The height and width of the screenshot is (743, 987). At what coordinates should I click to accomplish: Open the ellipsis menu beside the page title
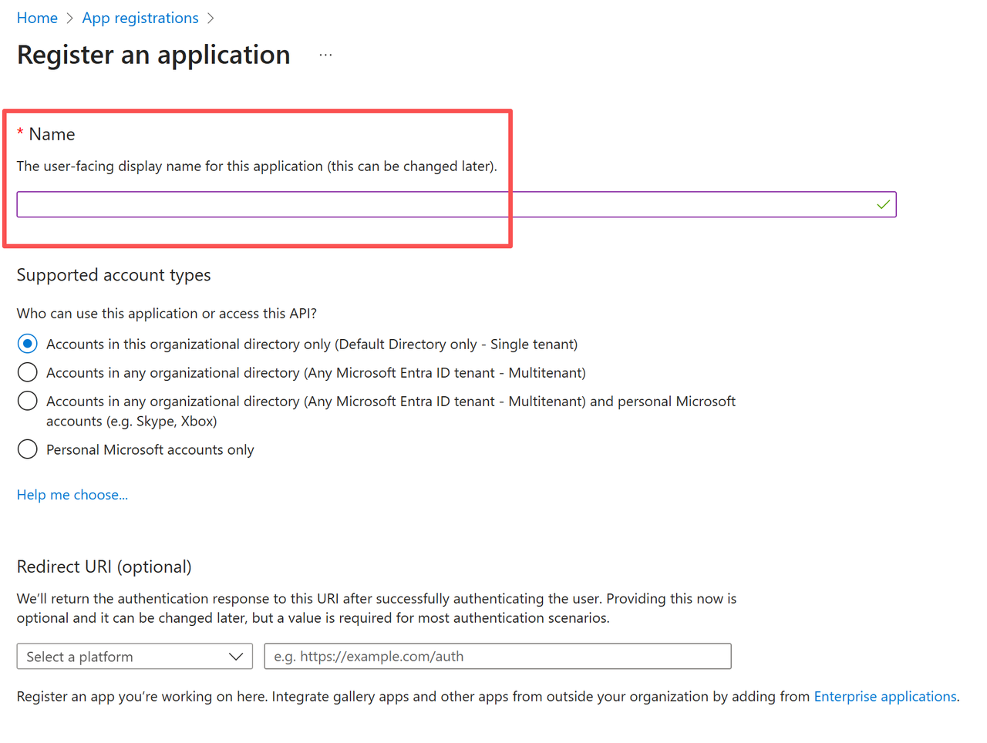pyautogui.click(x=325, y=53)
